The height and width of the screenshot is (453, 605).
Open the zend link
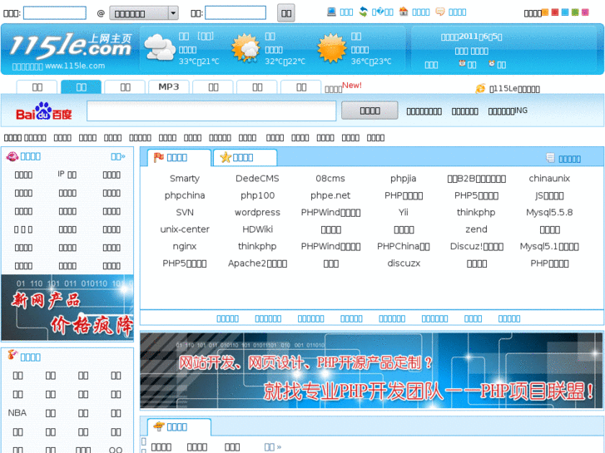point(476,229)
